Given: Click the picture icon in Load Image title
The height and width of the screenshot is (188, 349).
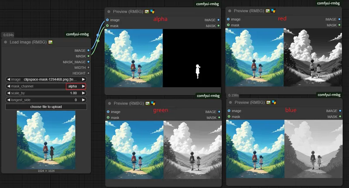Looking at the screenshot, I should 51,42.
